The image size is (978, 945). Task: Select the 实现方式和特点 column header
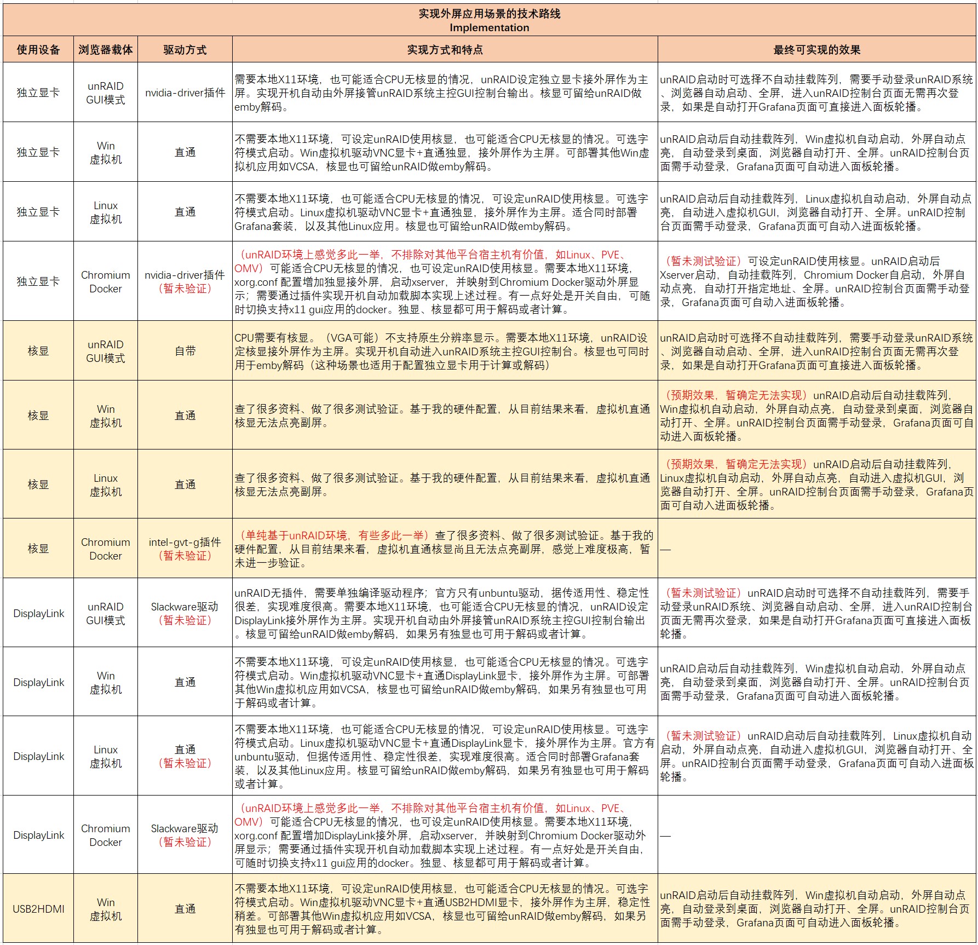[445, 50]
